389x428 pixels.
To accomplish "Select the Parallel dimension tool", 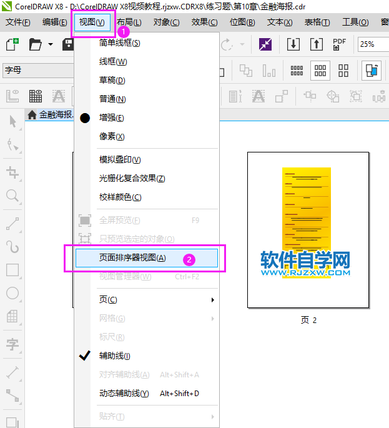I will [x=12, y=372].
